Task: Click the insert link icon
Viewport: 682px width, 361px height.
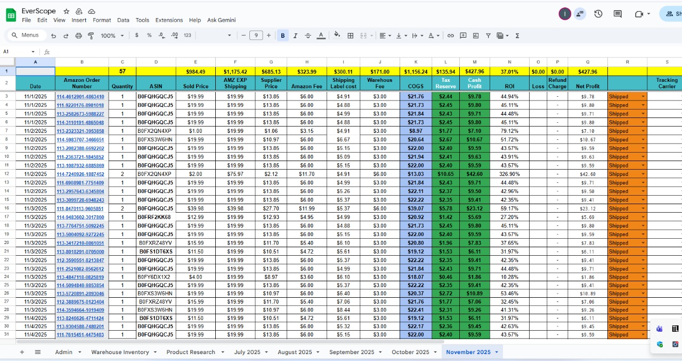Action: [x=450, y=36]
